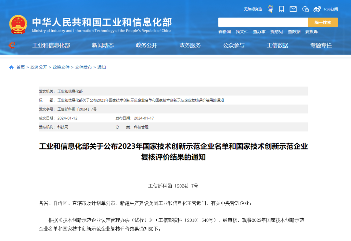Click the home icon before breadcrumbs
This screenshot has height=241, width=351.
pyautogui.click(x=11, y=67)
